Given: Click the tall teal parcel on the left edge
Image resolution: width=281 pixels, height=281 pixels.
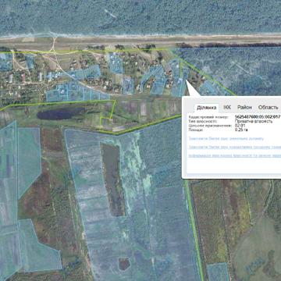Looking at the screenshot, I should (x=9, y=201).
